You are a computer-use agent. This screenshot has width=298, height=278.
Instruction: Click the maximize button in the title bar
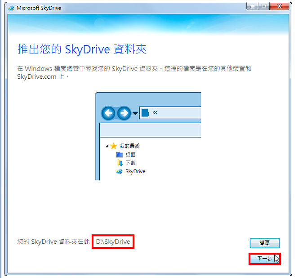point(264,6)
